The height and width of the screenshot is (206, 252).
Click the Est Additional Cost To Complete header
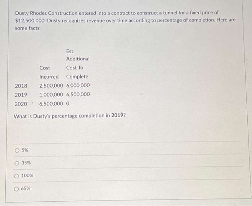[x=77, y=63]
